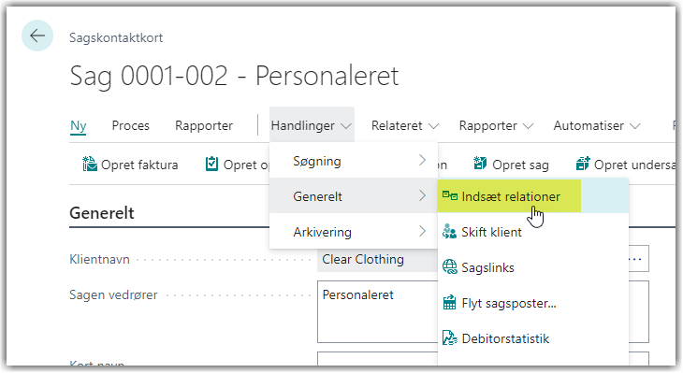
Task: Click into the Sagen vedrører text field
Action: tap(483, 311)
